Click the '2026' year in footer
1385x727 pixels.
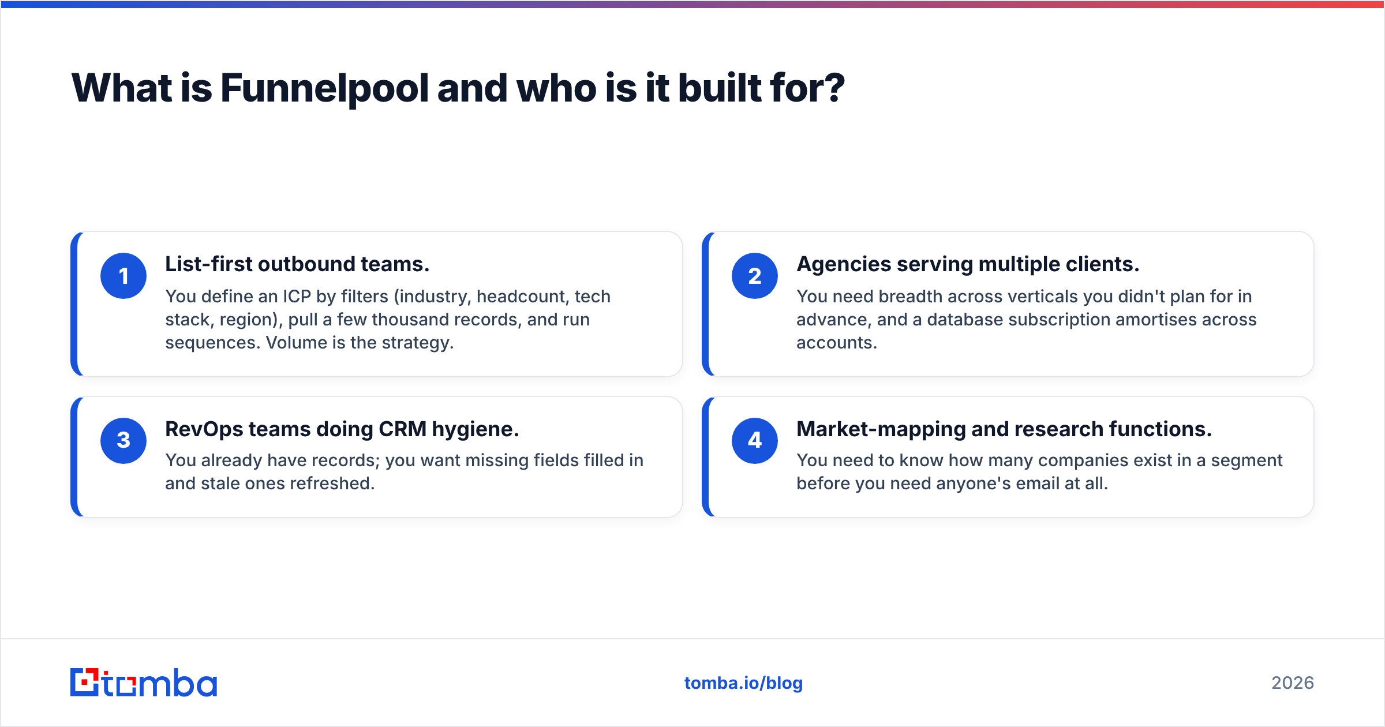tap(1293, 683)
